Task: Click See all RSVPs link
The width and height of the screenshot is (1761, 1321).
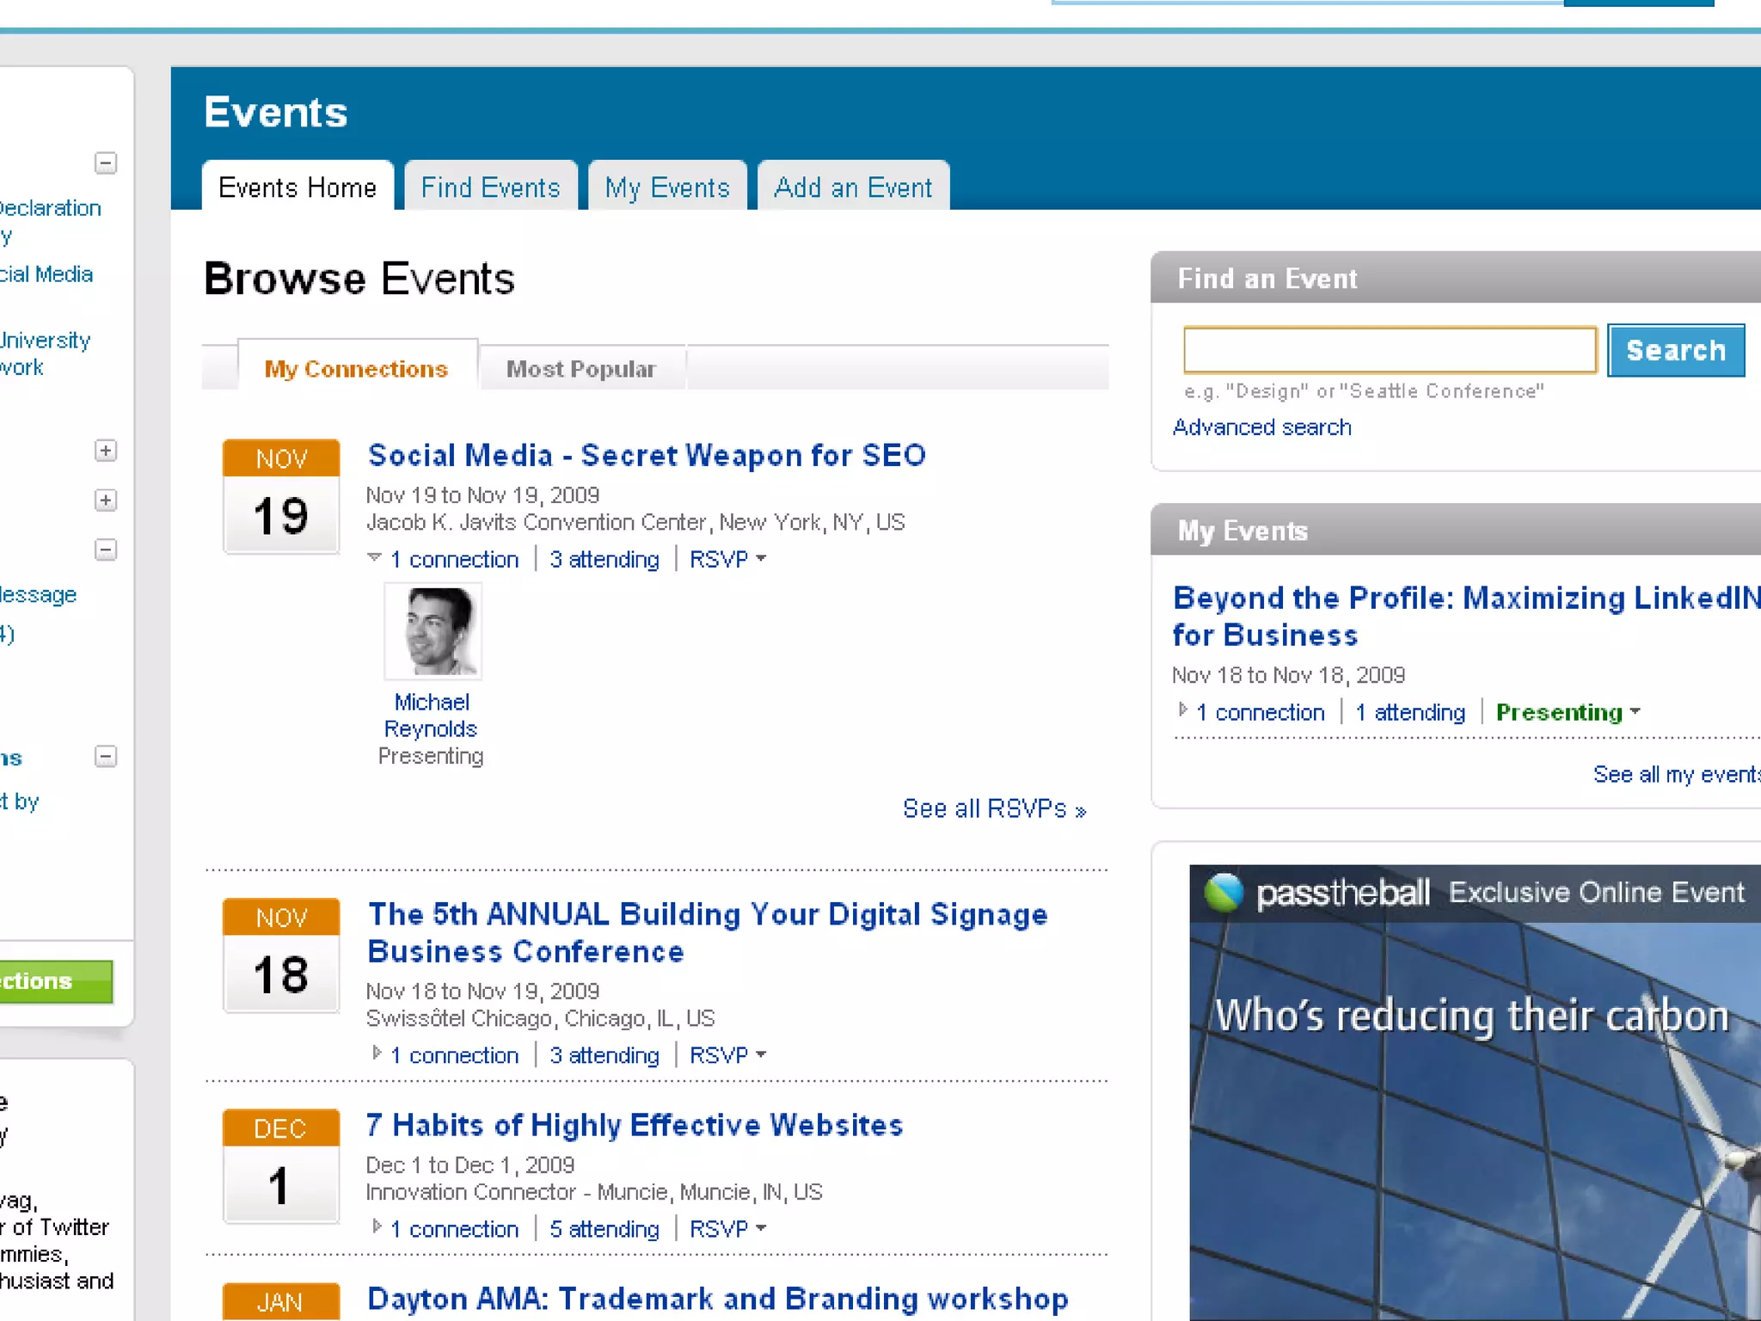Action: point(994,809)
